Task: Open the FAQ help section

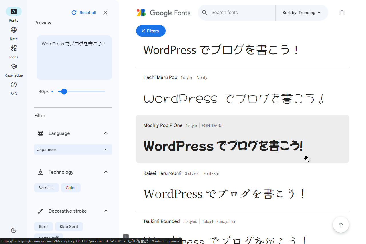Action: pyautogui.click(x=14, y=88)
